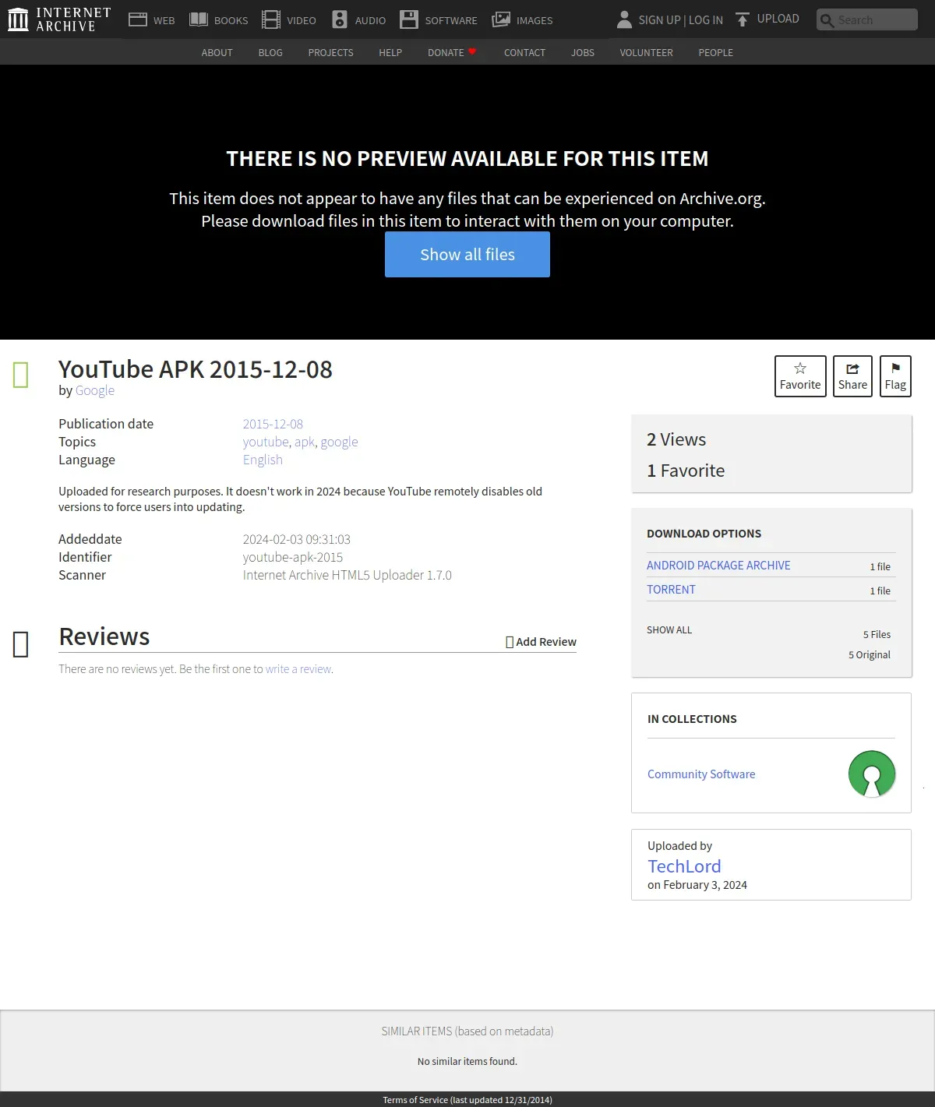Open the google topic link
Image resolution: width=935 pixels, height=1107 pixels.
[x=339, y=442]
